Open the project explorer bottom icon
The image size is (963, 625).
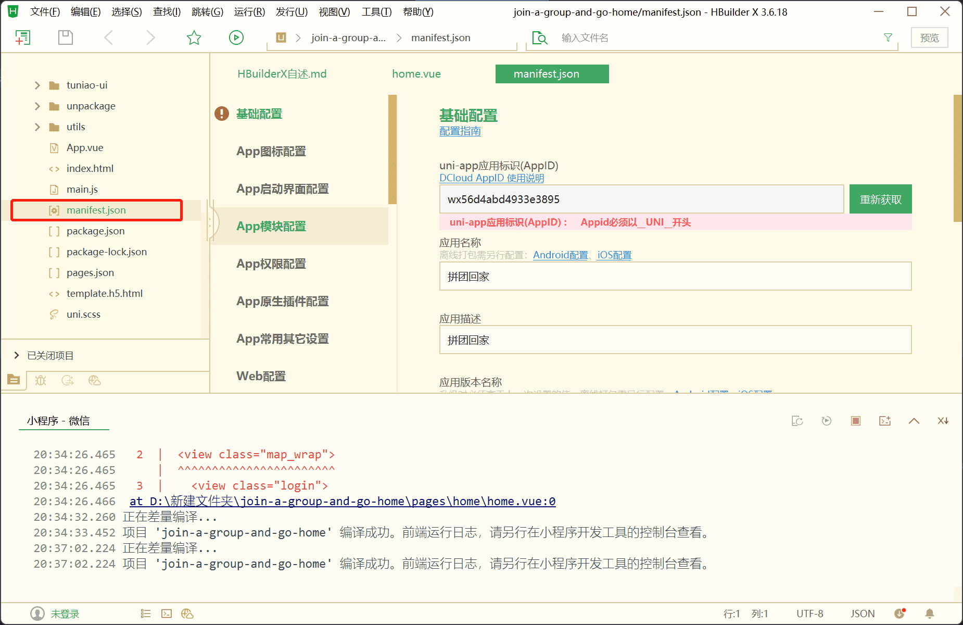click(x=14, y=380)
